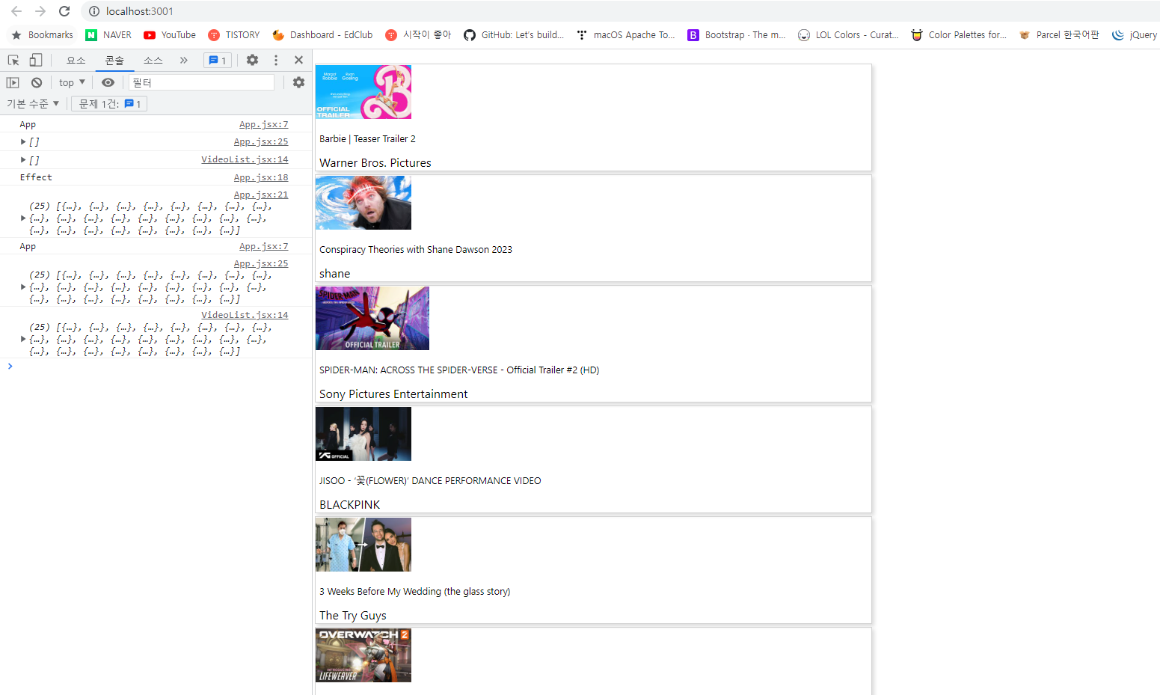The width and height of the screenshot is (1160, 695).
Task: Select 'BLACKPINK' channel name
Action: [x=350, y=505]
